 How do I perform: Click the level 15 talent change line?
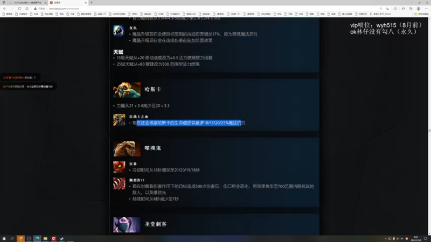point(164,58)
